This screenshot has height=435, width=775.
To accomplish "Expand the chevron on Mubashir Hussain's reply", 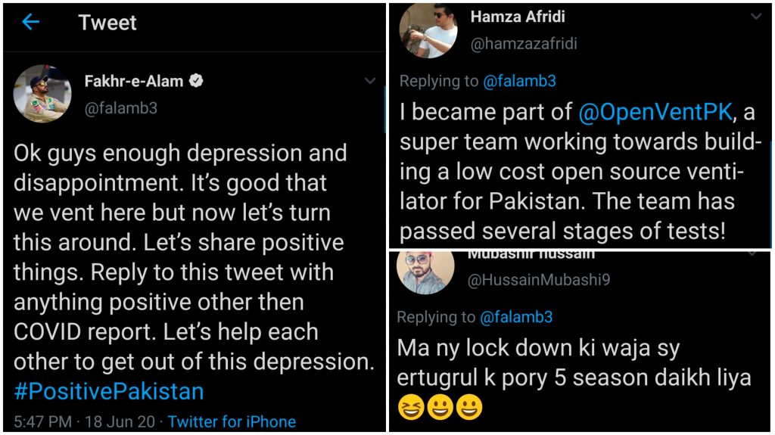I will coord(754,255).
